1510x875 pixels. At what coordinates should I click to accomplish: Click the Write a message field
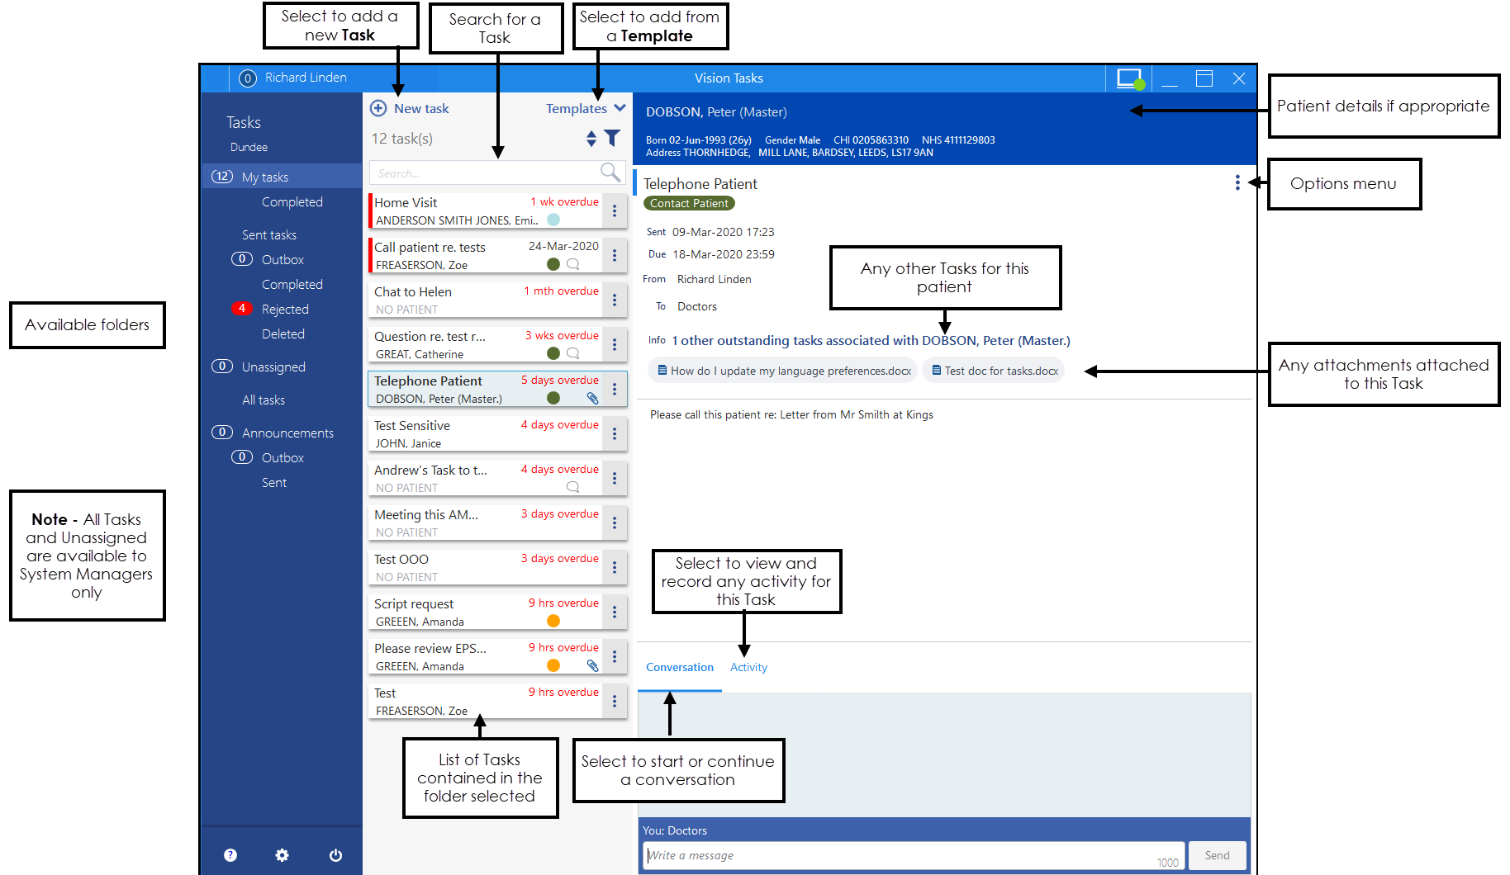900,855
